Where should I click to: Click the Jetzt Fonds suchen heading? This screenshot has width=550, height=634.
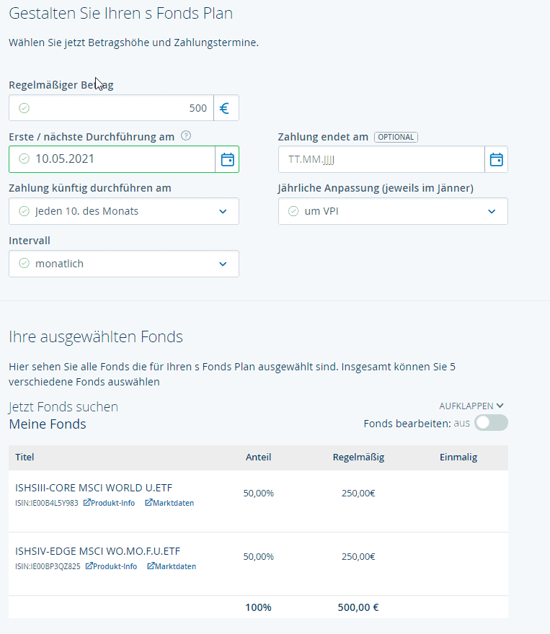point(63,407)
